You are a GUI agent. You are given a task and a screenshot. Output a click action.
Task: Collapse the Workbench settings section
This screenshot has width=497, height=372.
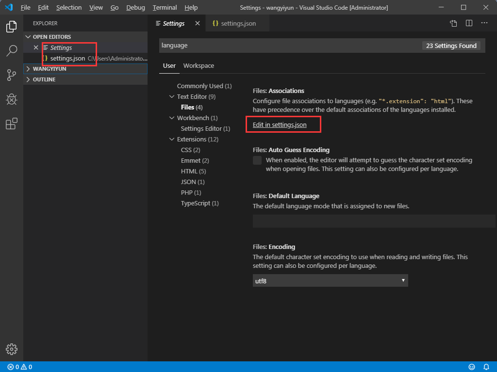[172, 118]
